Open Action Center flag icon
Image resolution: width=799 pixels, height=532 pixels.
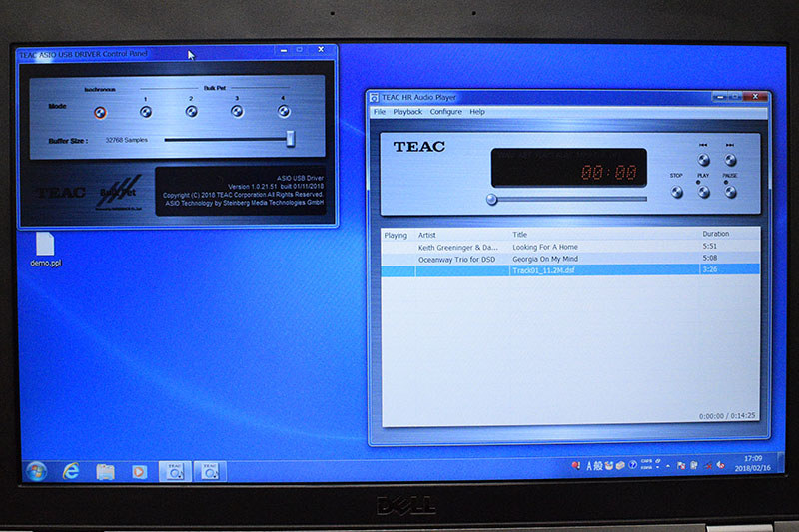(681, 465)
